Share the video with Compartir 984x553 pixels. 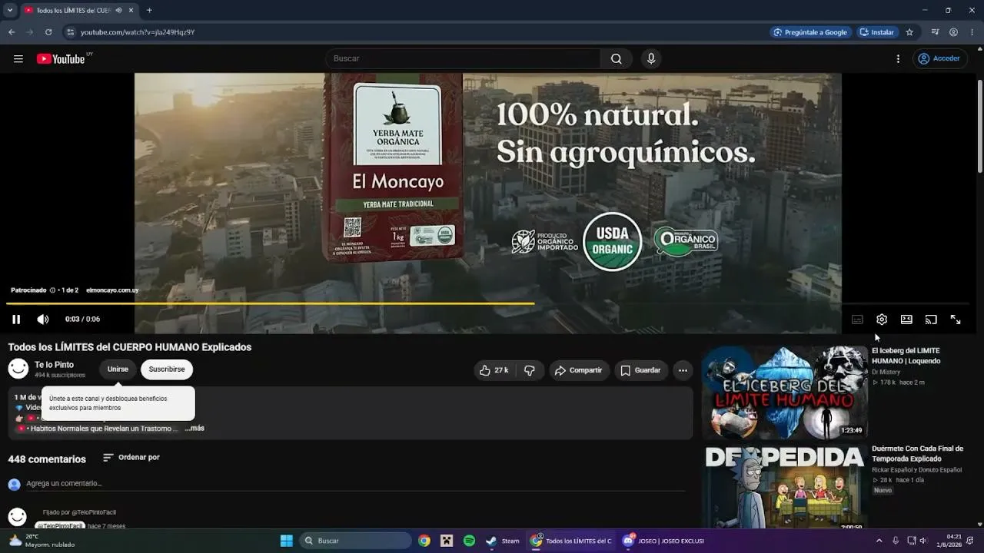[578, 370]
